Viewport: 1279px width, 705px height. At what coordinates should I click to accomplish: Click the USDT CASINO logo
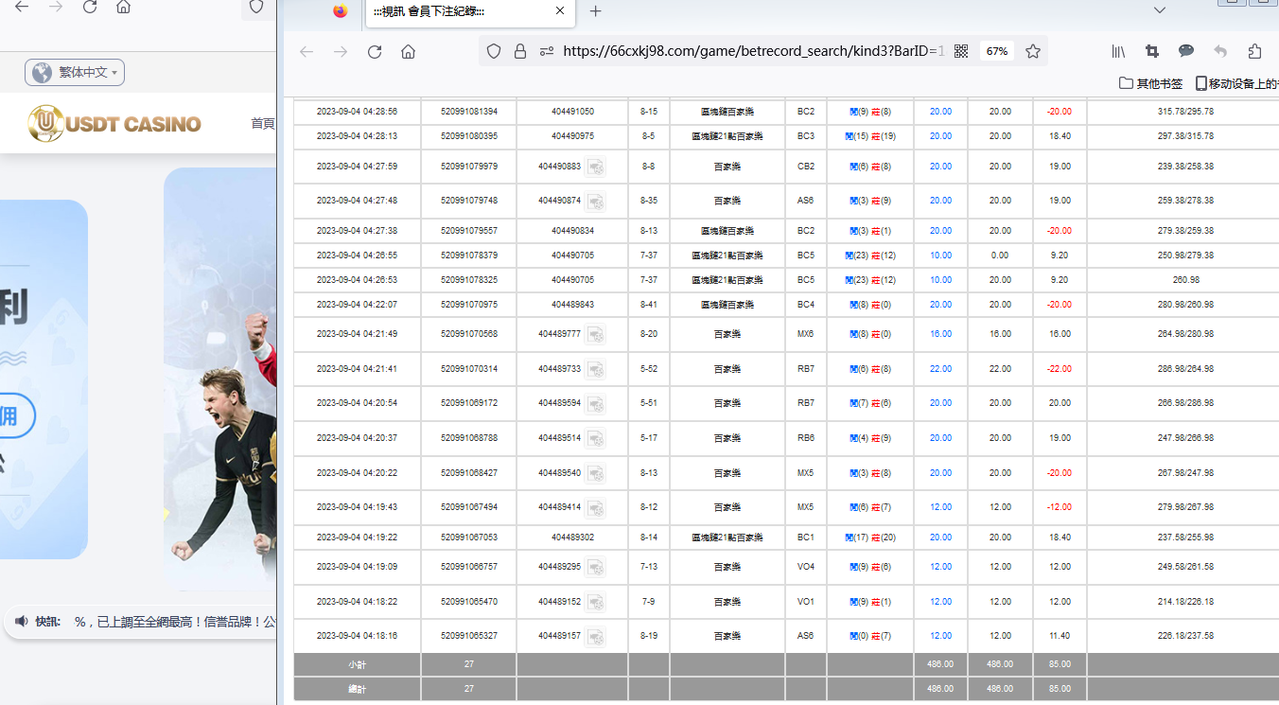(114, 124)
